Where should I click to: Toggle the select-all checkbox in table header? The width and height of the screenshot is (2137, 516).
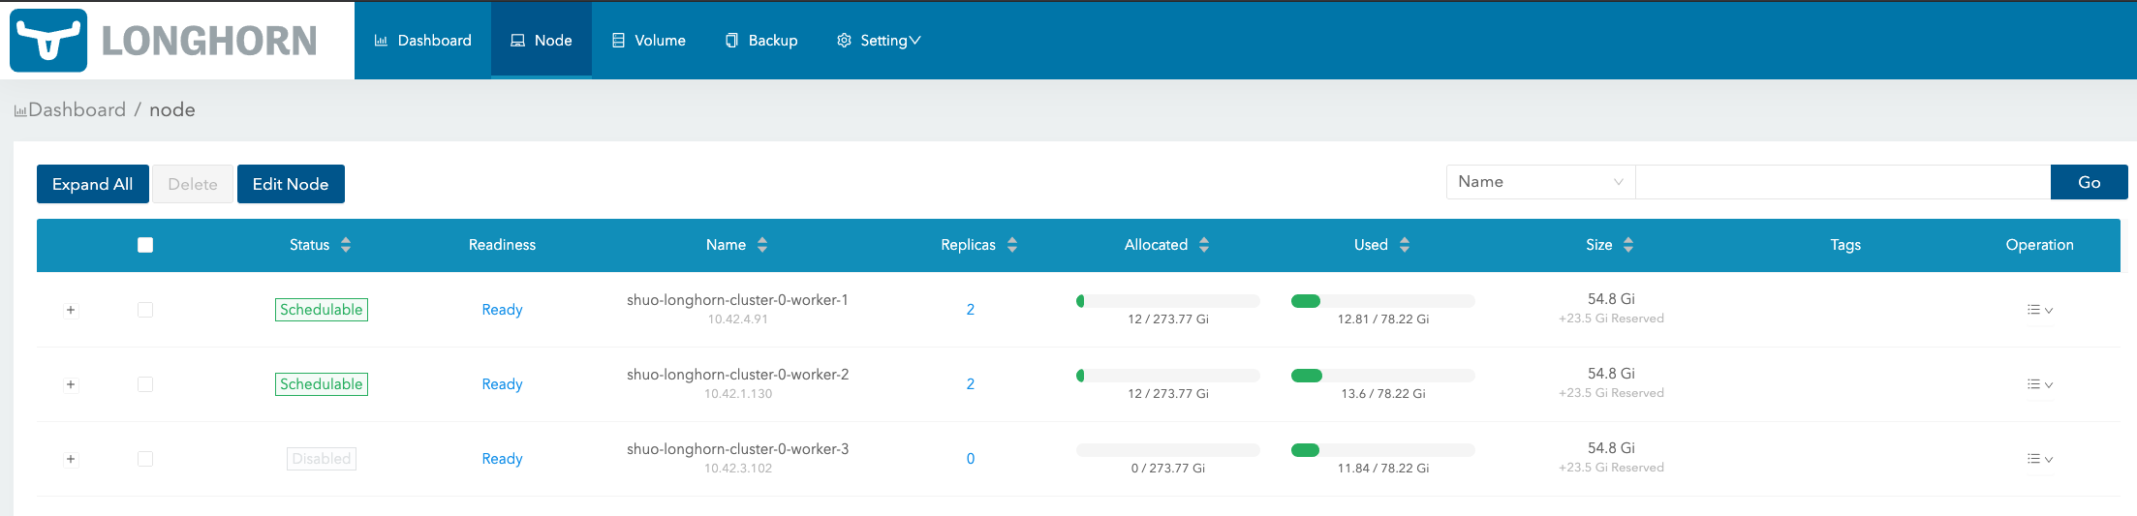(x=145, y=245)
